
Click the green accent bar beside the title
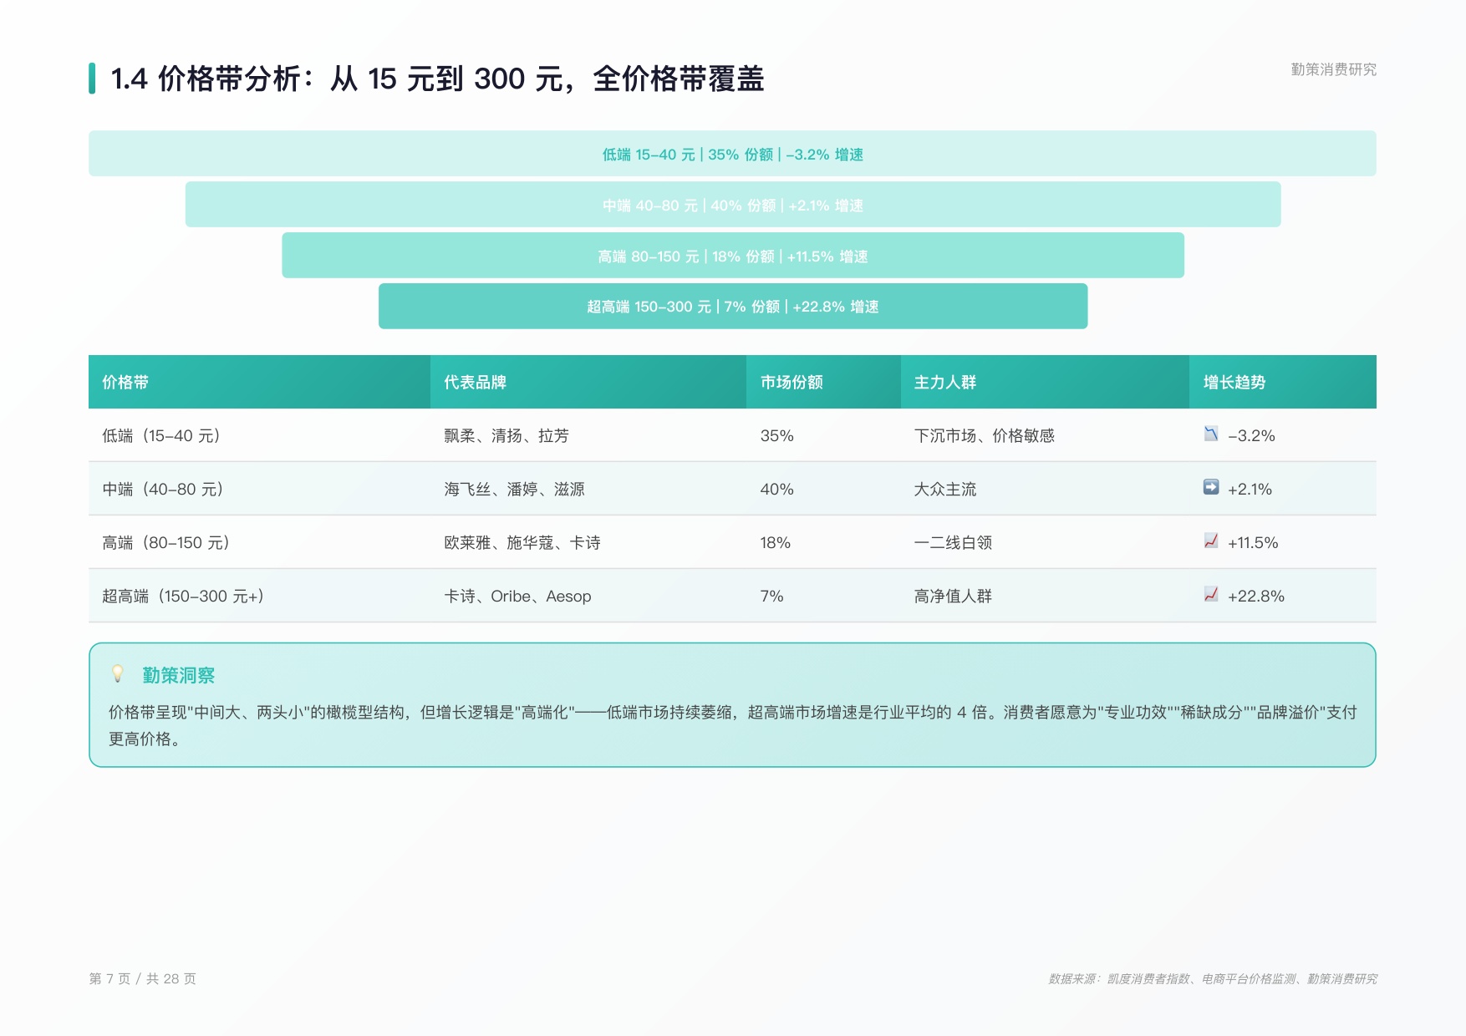point(92,79)
